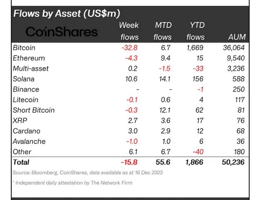Click the Multi-asset row label
The image size is (258, 200).
(x=31, y=68)
